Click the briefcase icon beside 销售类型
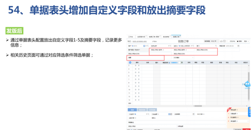The image size is (251, 130). 221,41
